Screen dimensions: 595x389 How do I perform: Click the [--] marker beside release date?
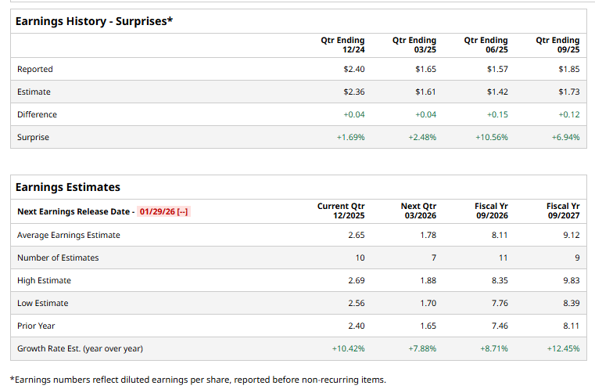click(183, 212)
